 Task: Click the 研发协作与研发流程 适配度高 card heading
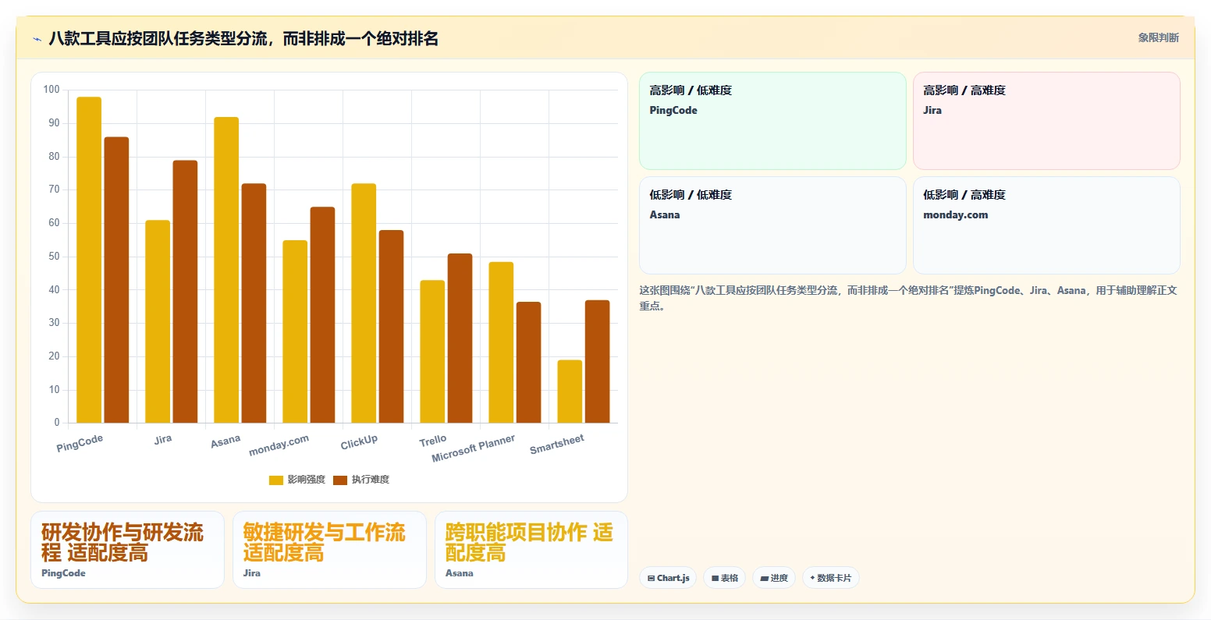123,543
